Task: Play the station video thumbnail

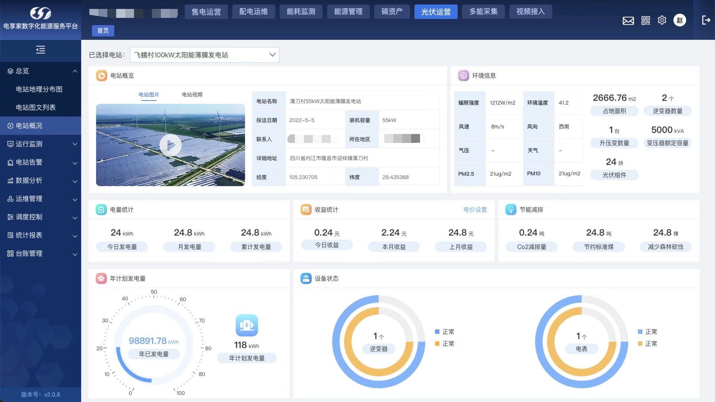Action: tap(170, 145)
